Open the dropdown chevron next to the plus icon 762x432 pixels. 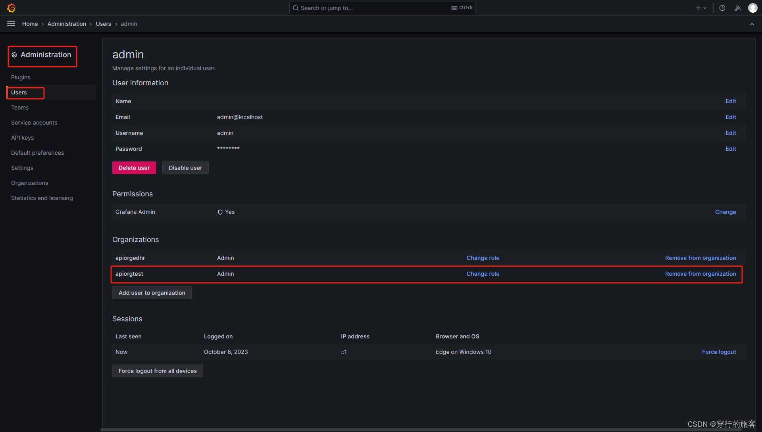704,8
